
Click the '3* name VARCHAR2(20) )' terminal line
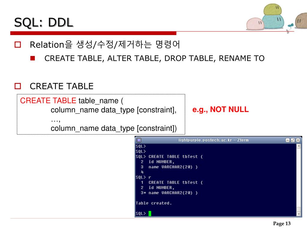pos(169,193)
